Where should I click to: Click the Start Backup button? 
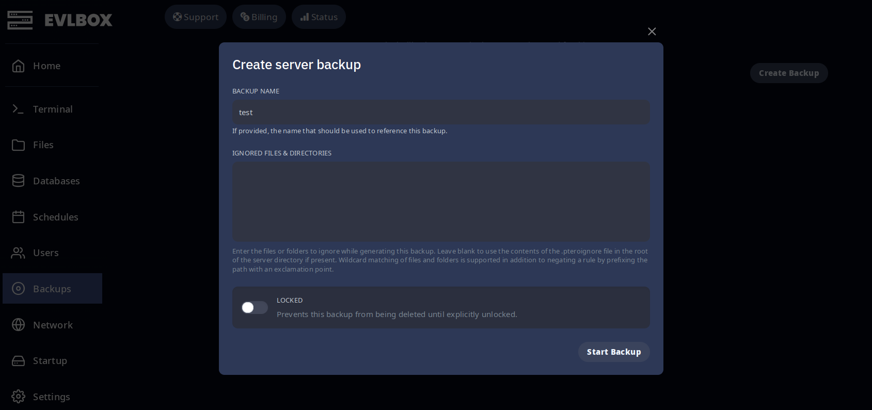click(614, 352)
